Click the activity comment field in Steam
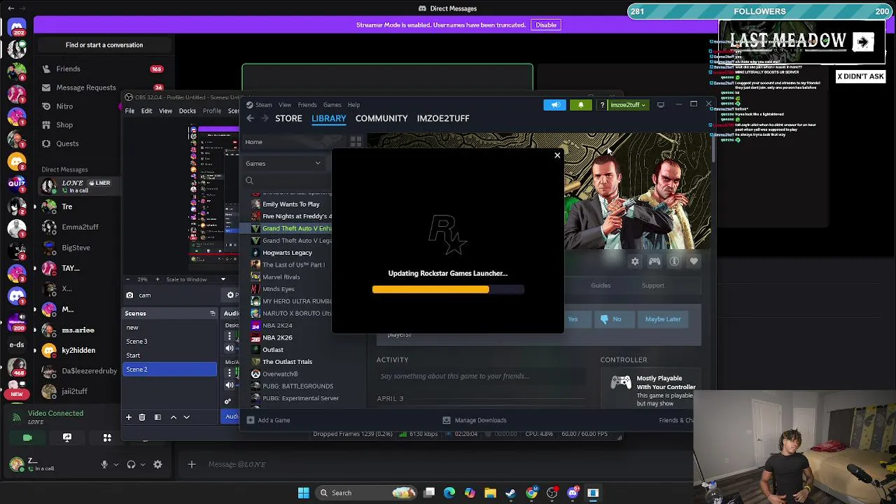896x504 pixels. tap(482, 377)
